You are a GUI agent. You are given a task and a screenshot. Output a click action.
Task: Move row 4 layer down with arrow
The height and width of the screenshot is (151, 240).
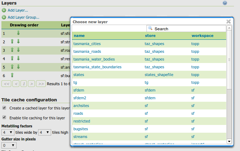pyautogui.click(x=18, y=58)
